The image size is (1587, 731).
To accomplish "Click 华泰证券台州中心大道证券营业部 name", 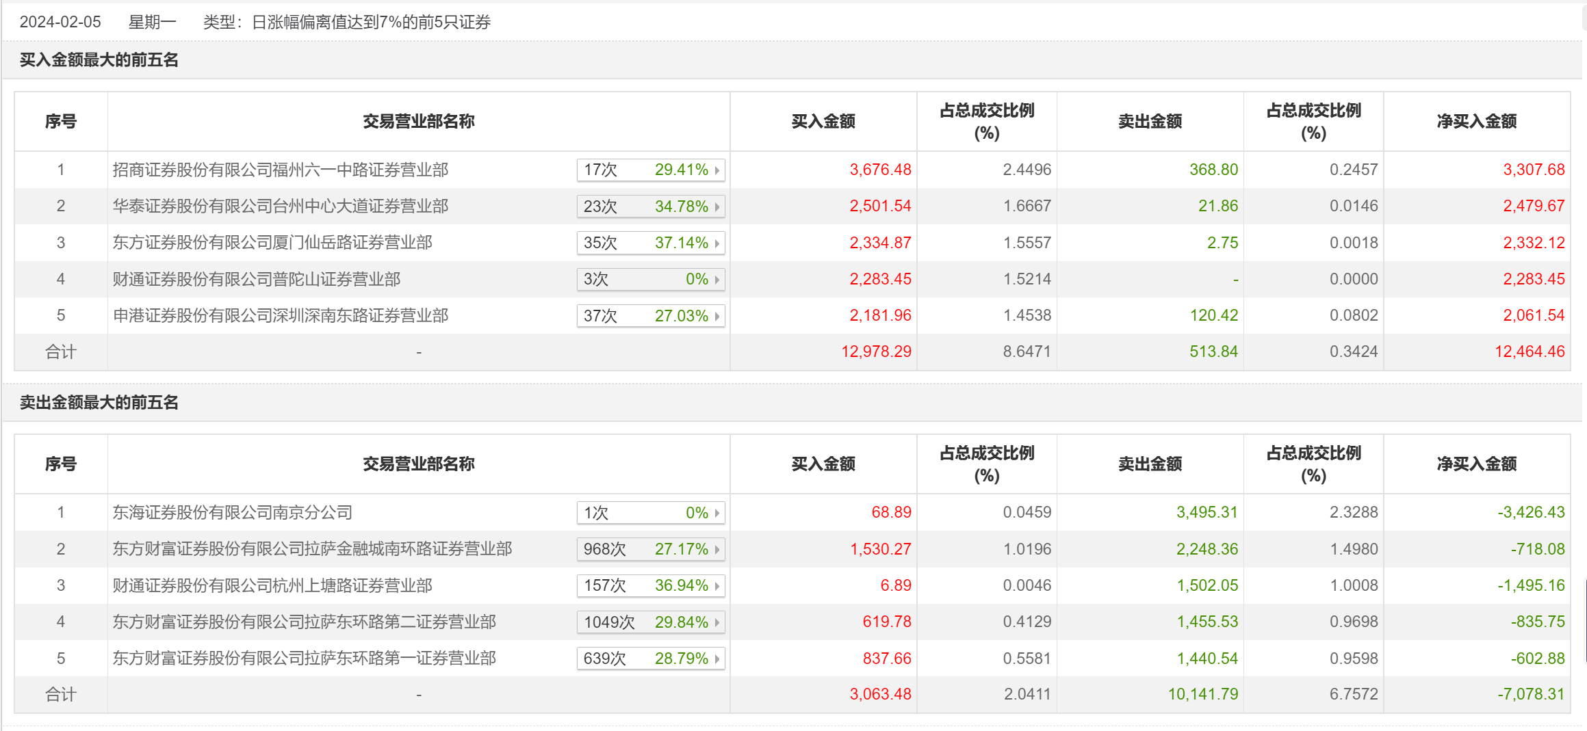I will point(281,207).
